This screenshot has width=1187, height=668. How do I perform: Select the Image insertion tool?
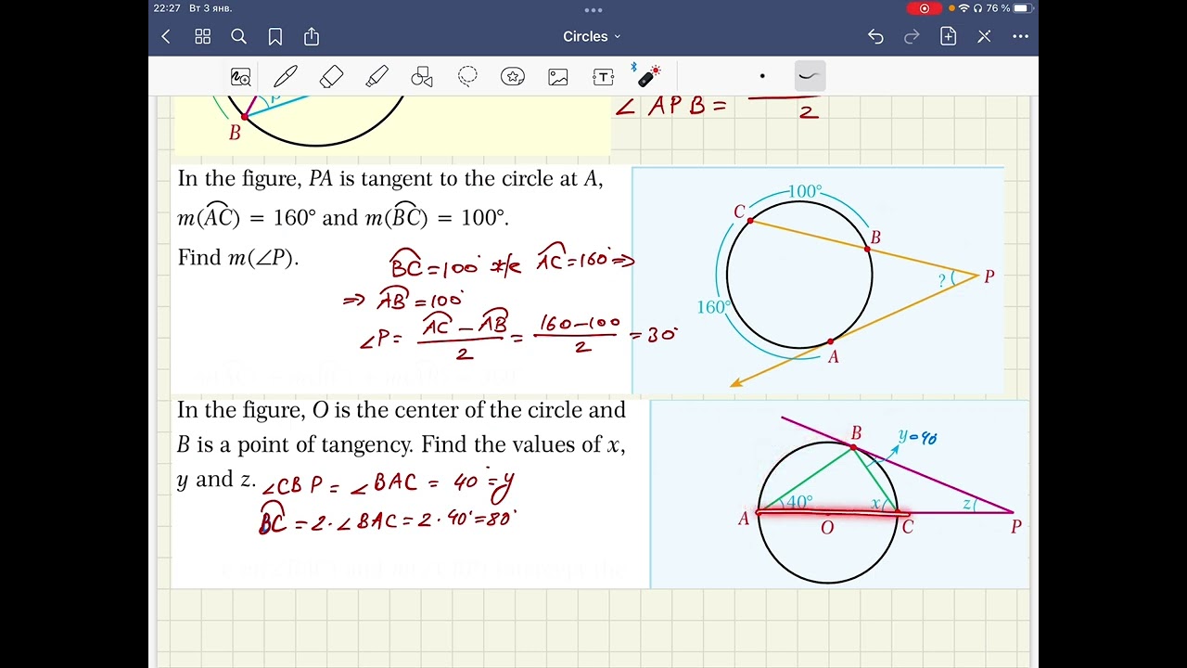pyautogui.click(x=558, y=77)
